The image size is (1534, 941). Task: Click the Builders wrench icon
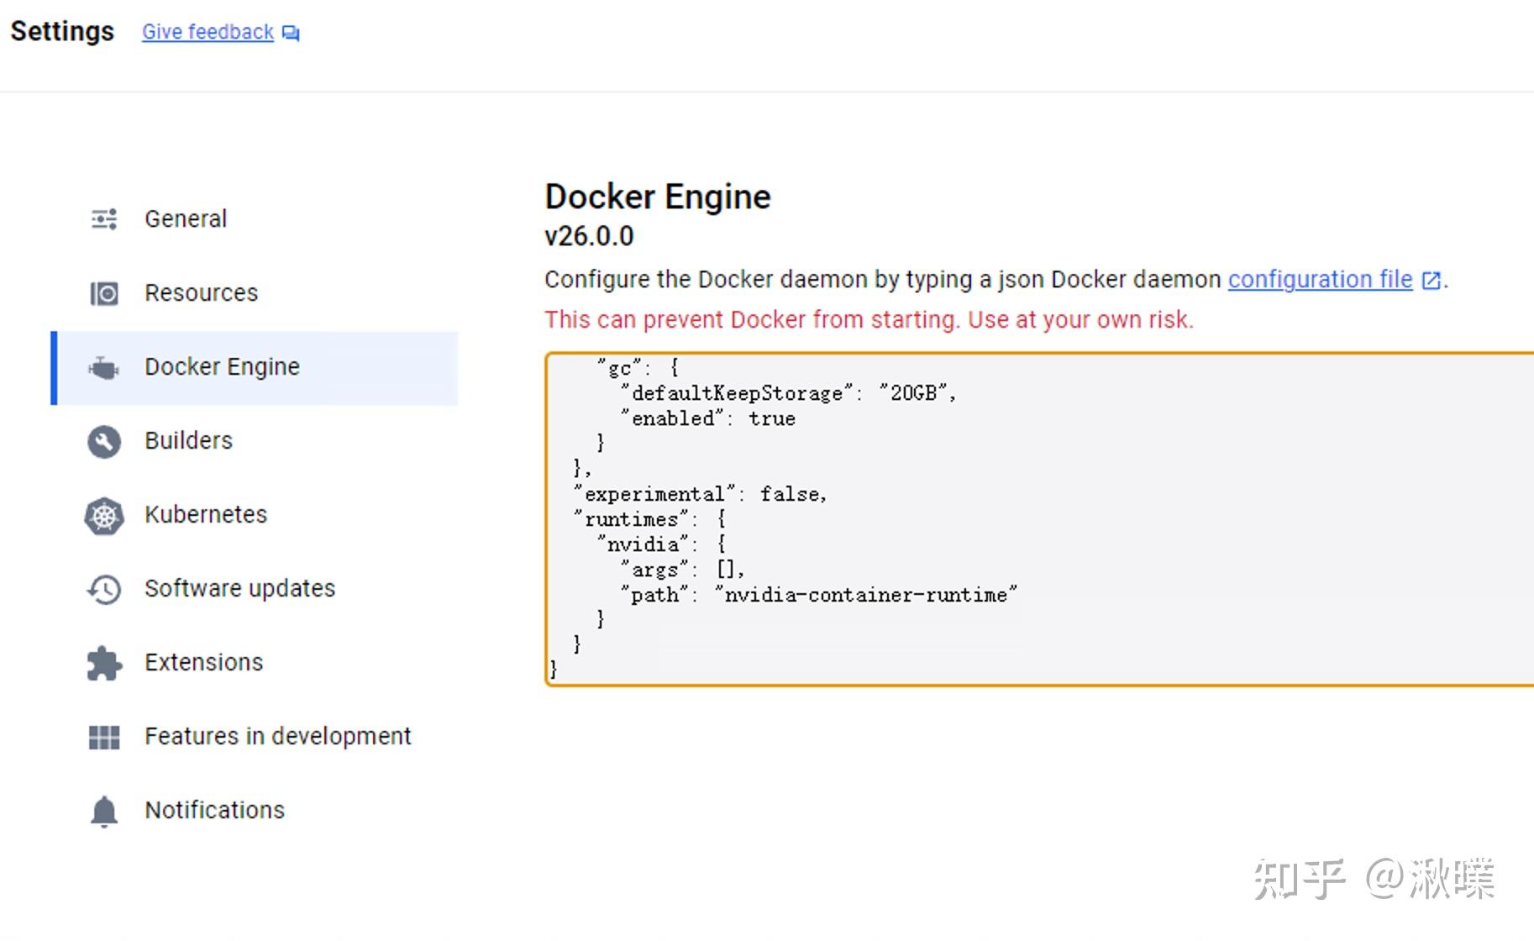[x=104, y=441]
